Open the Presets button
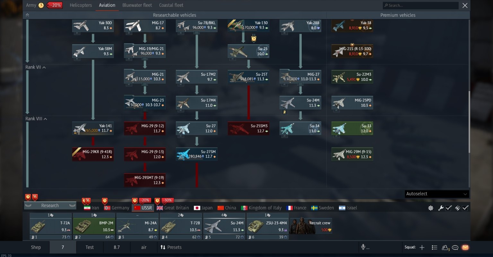The image size is (493, 257). 171,247
